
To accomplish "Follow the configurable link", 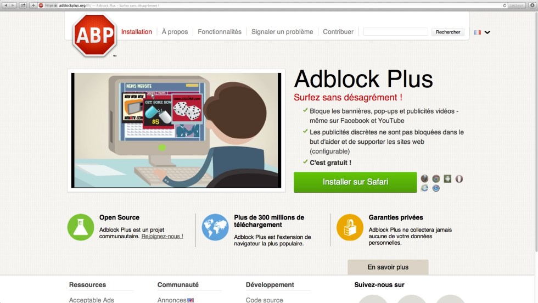I will tap(329, 151).
